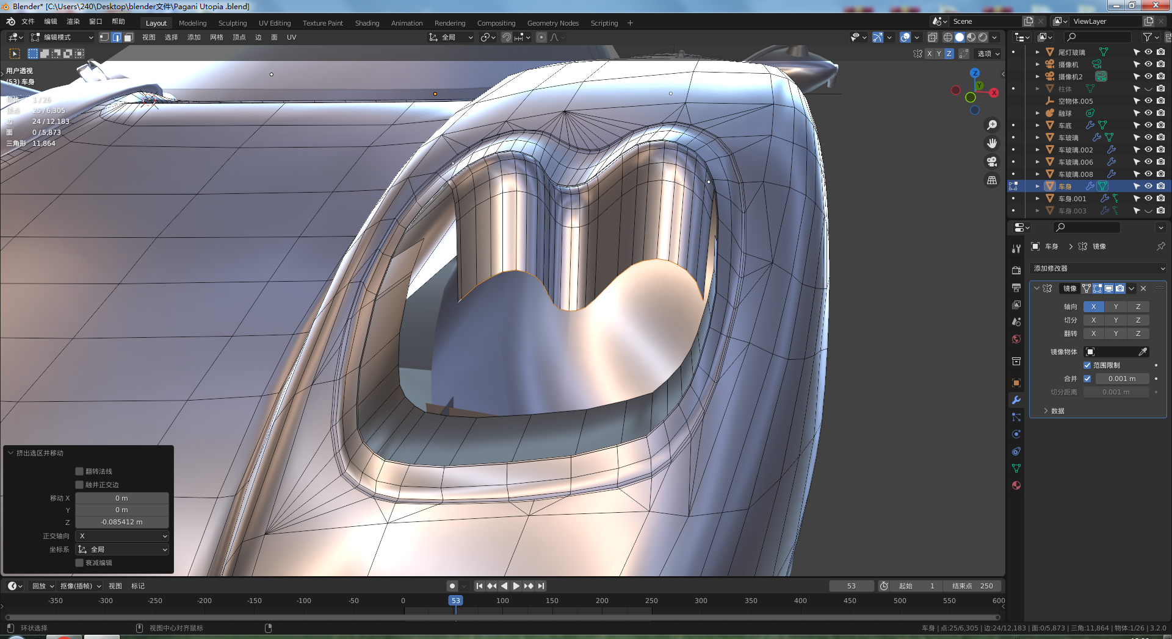Click the pan view hand icon
1172x639 pixels.
[x=992, y=143]
